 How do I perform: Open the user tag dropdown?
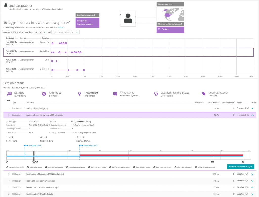(x=40, y=32)
